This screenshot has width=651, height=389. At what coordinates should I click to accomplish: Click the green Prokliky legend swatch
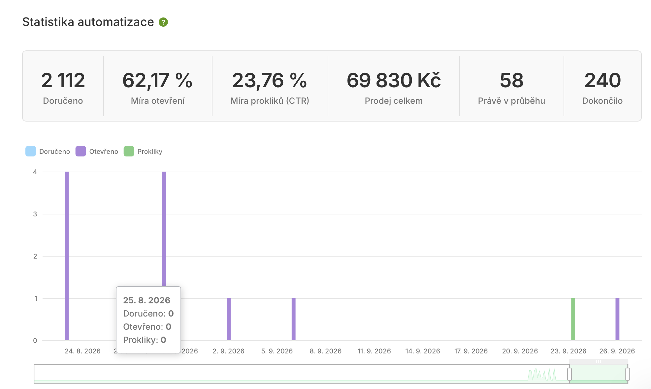(129, 151)
